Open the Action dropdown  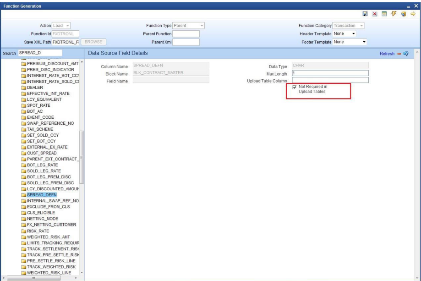[x=61, y=26]
